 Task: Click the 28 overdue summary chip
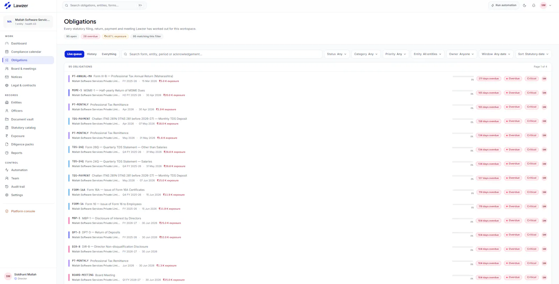pos(90,36)
